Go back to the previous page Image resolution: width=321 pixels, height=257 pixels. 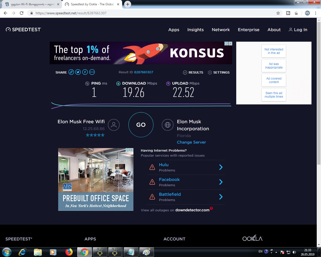tap(6, 13)
